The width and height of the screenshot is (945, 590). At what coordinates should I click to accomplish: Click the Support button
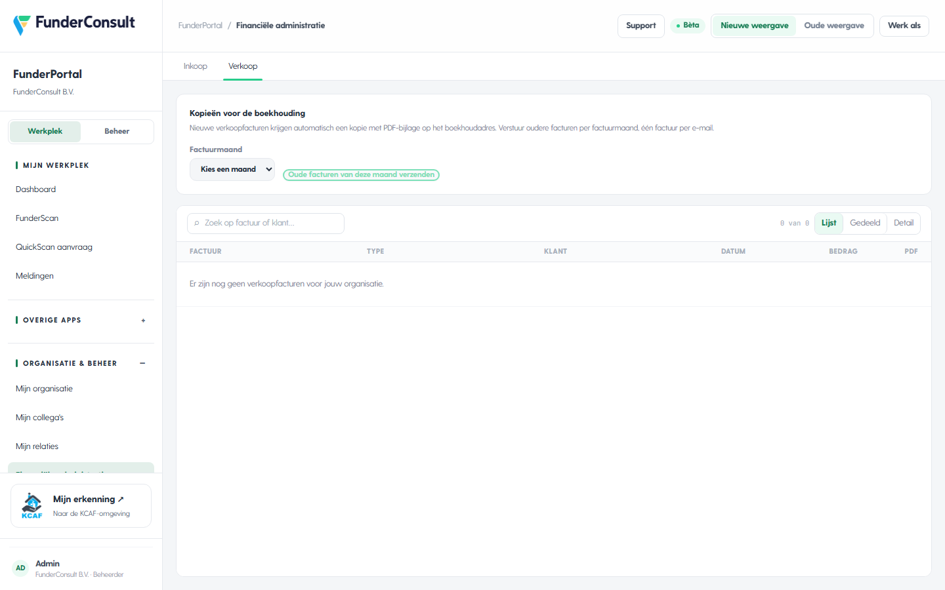641,26
